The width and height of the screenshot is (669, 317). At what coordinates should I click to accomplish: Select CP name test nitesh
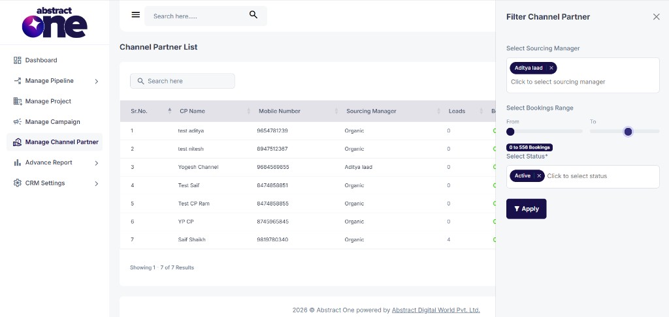(191, 149)
